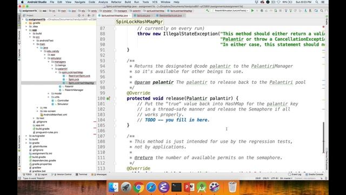
Task: Toggle code fold marker at line 107
Action: point(115,136)
